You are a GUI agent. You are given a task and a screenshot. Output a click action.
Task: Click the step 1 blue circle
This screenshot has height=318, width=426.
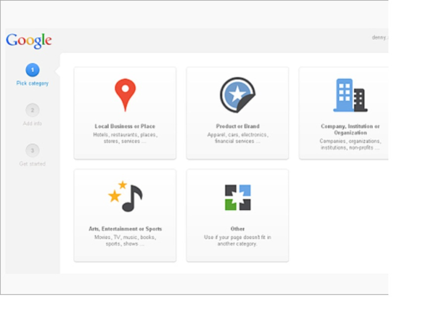point(32,70)
